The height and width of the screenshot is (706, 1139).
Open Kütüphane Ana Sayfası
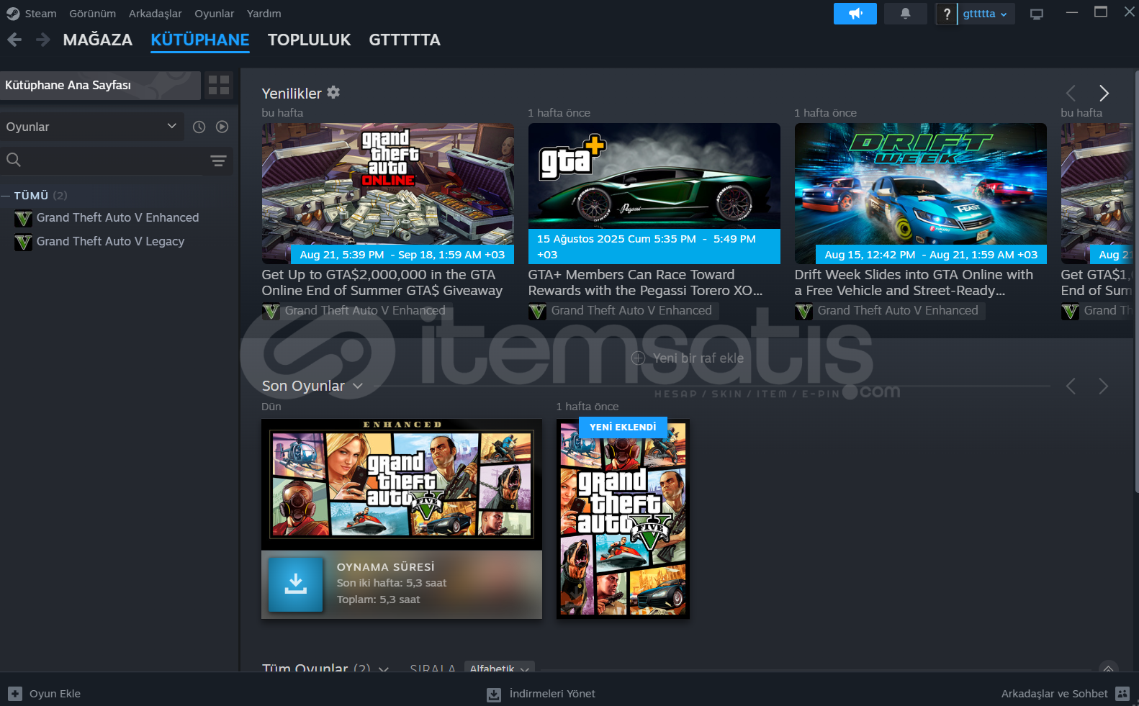click(x=100, y=85)
